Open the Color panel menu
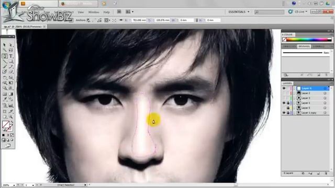Screen dimensions: 335x188 point(331,34)
